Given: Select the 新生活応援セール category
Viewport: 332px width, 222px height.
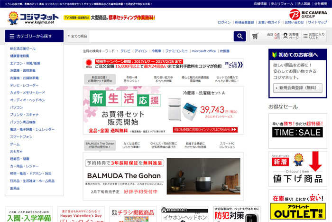Looking at the screenshot, I should click(x=23, y=48).
